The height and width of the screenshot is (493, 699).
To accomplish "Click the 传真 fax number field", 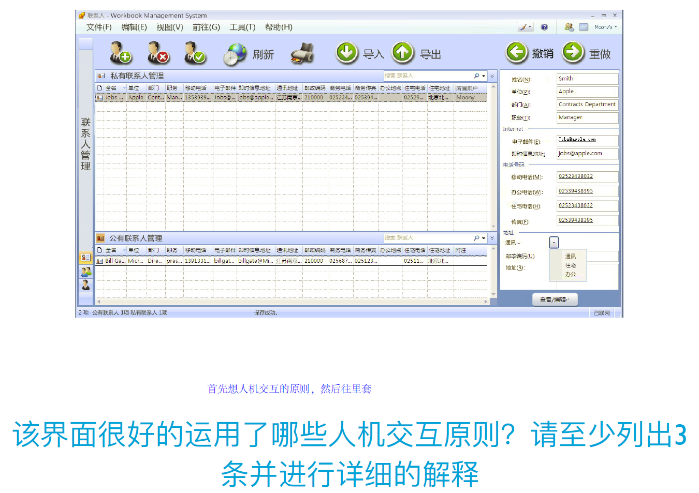I will pos(587,220).
